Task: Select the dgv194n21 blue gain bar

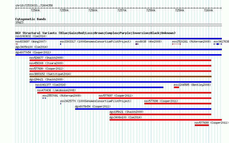Action: 120,82
